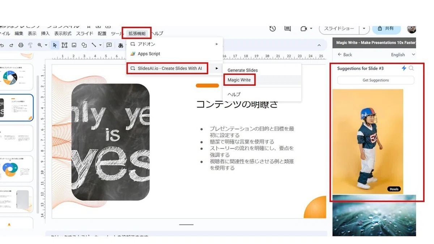Insert image using the toolbar image icon
This screenshot has width=434, height=244.
pyautogui.click(x=74, y=45)
